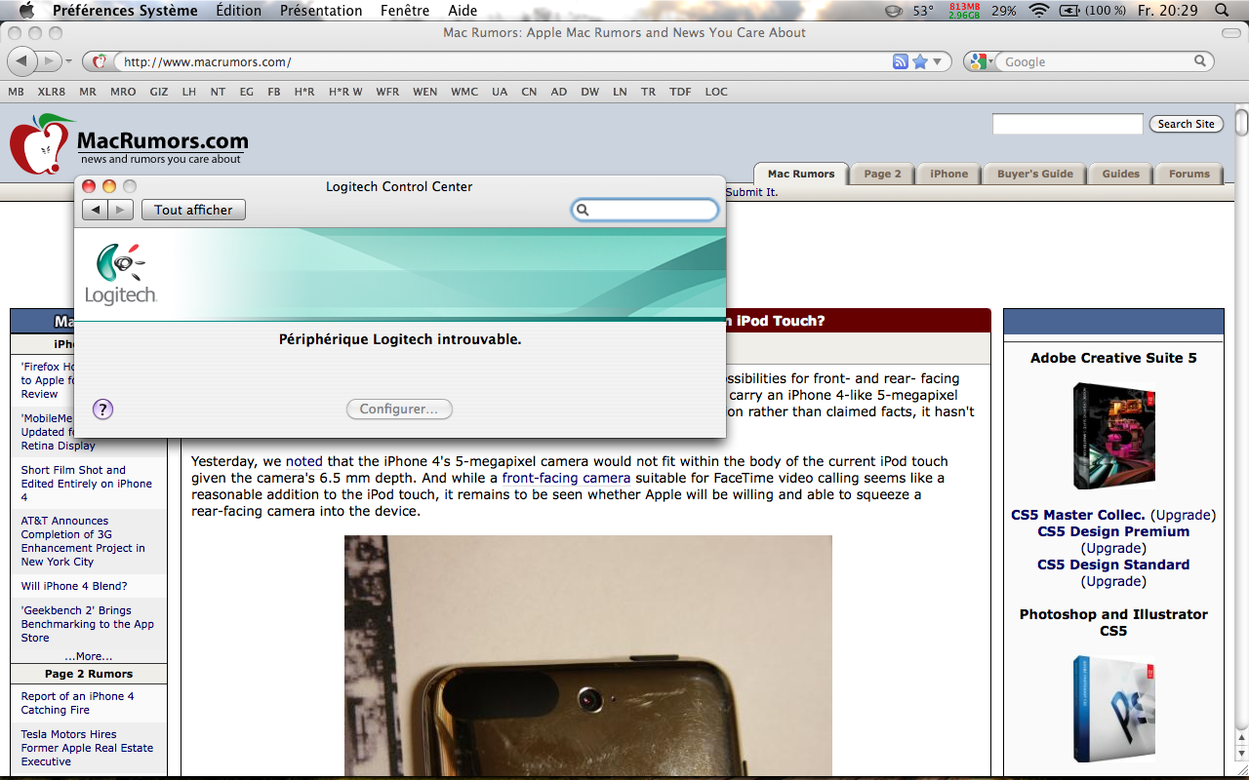Switch to the iPhone tab on MacRumors
This screenshot has height=780, width=1249.
click(x=948, y=174)
